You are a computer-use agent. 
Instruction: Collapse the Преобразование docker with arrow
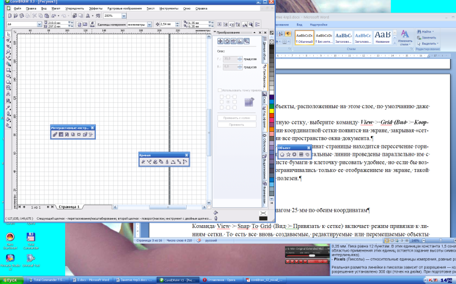254,32
